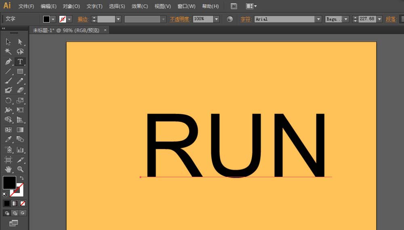Set paint mode to None
404x230 pixels.
(23, 203)
